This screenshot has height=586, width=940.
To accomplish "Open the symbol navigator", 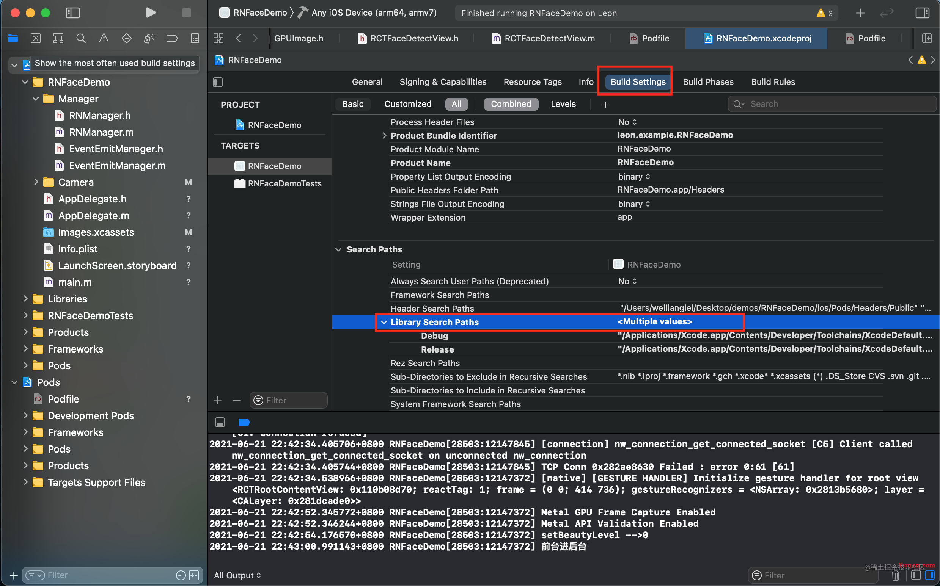I will pyautogui.click(x=58, y=38).
